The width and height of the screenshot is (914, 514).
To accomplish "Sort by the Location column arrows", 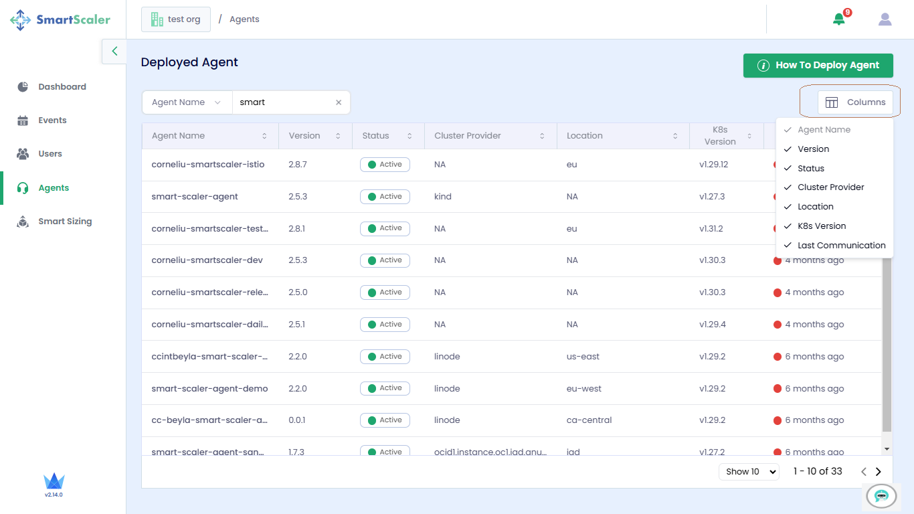I will (676, 136).
